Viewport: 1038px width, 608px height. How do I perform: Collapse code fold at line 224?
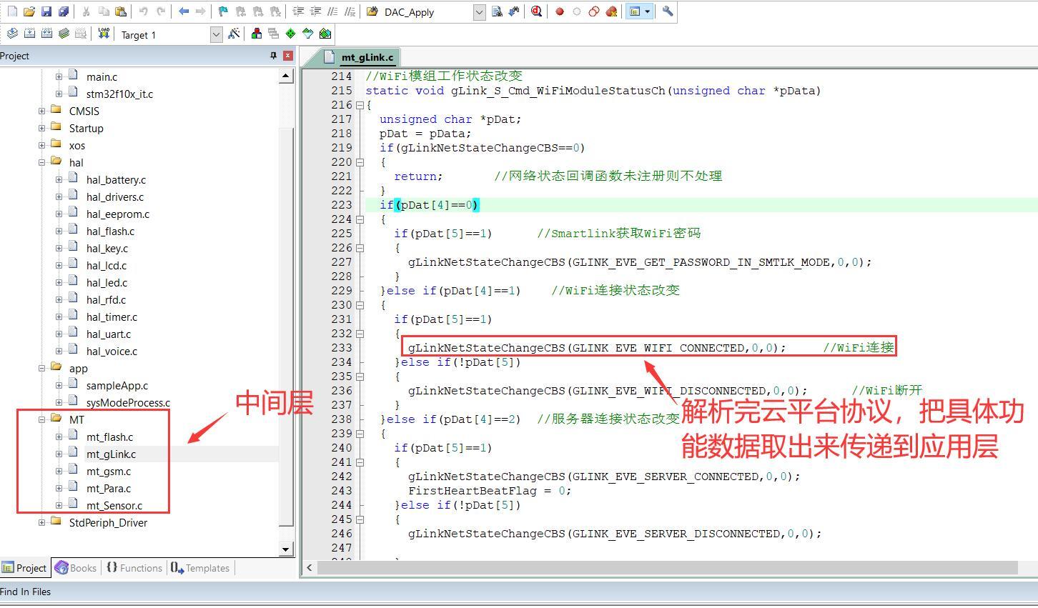pos(360,219)
